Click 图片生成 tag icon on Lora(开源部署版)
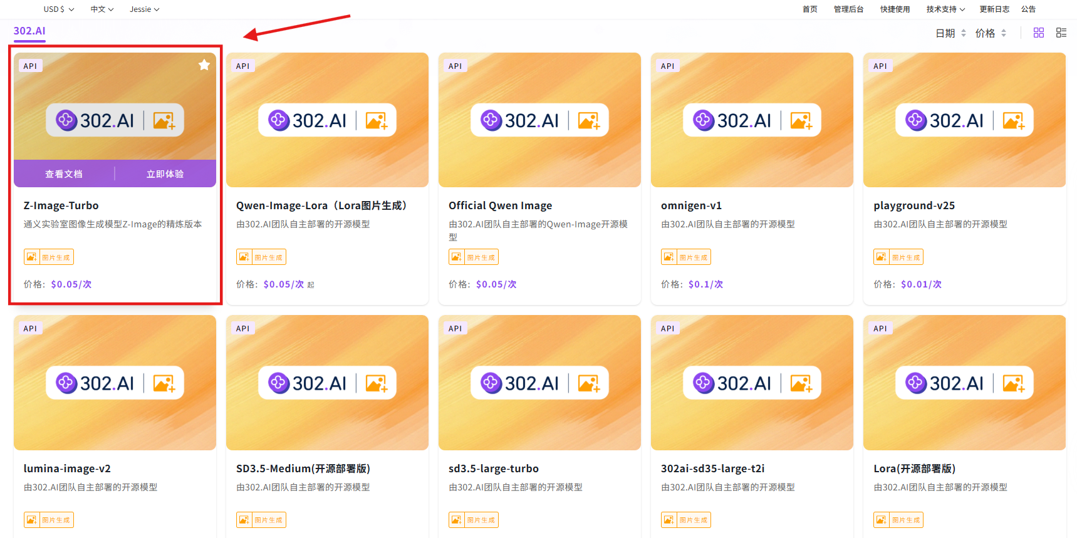Viewport: 1077px width, 538px height. pos(881,520)
